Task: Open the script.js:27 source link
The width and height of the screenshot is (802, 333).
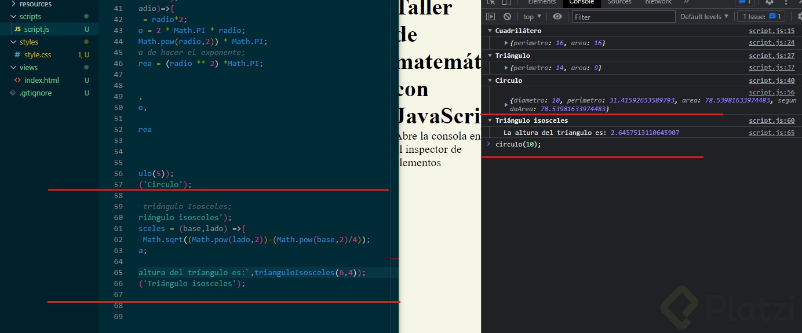Action: tap(771, 56)
